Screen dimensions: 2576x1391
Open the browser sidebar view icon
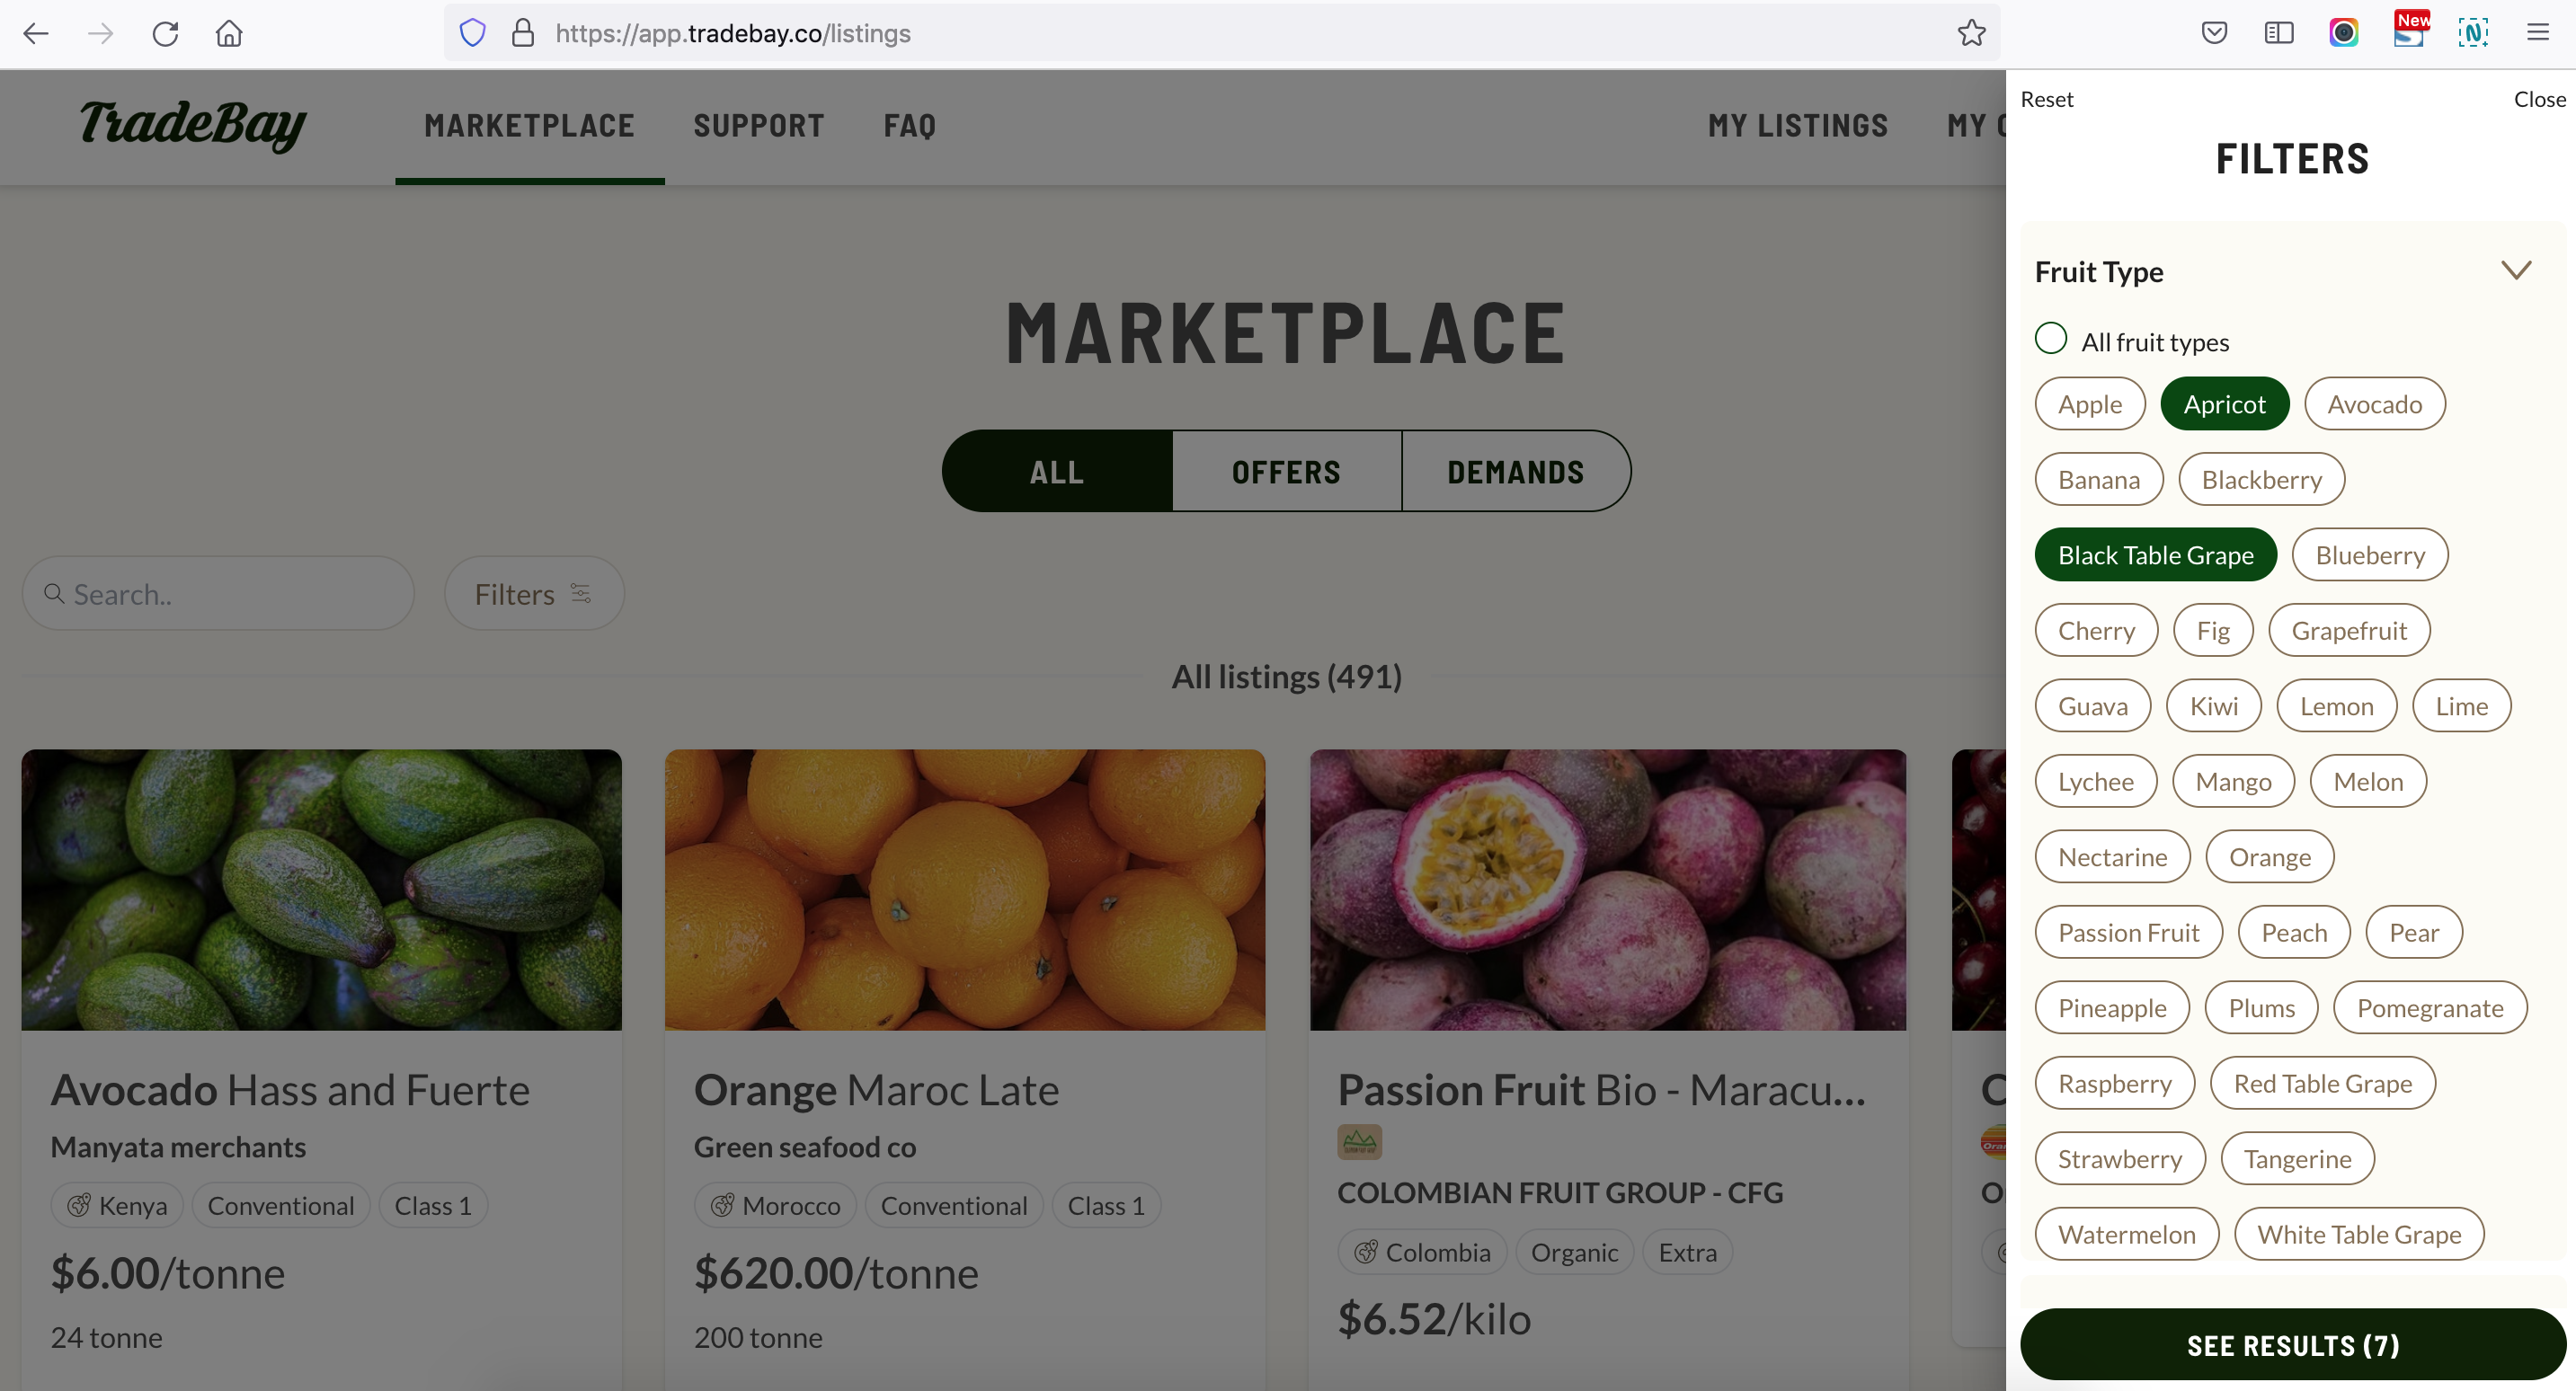tap(2278, 33)
